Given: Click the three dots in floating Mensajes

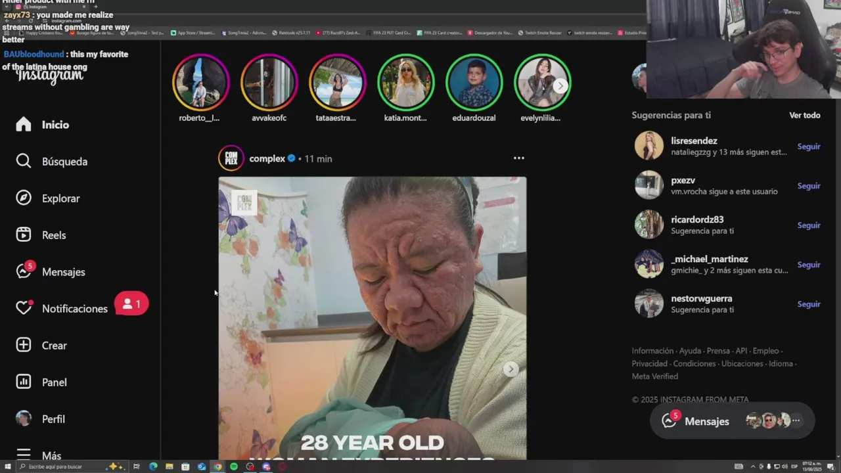Looking at the screenshot, I should (x=796, y=420).
